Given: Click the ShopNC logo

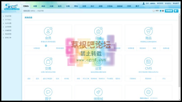Looking at the screenshot, I should coord(12,7).
